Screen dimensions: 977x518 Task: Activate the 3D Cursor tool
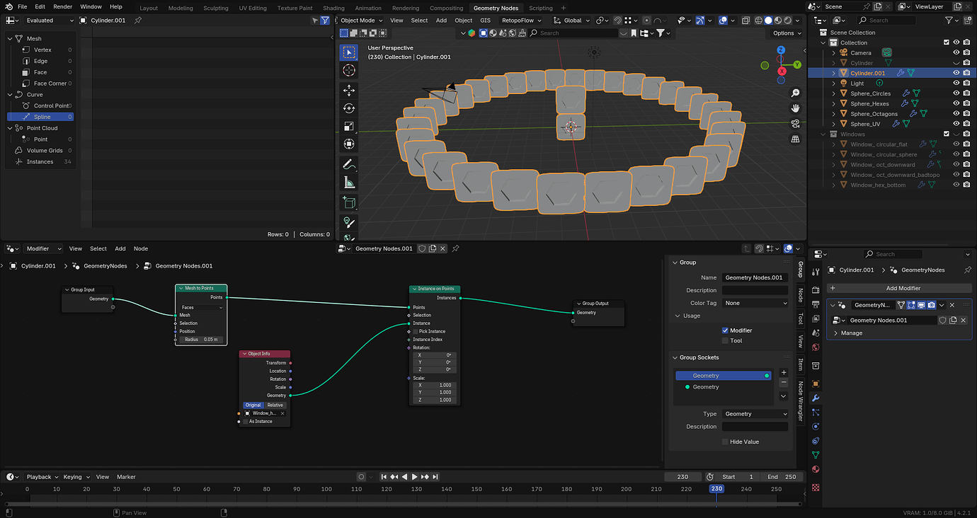point(348,70)
